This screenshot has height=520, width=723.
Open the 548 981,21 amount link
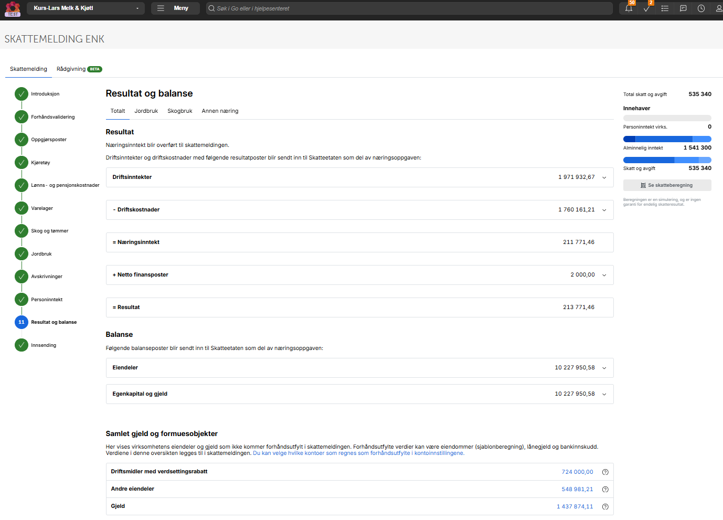tap(577, 490)
